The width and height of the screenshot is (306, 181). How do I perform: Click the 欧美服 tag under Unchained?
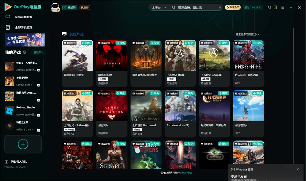point(137,130)
